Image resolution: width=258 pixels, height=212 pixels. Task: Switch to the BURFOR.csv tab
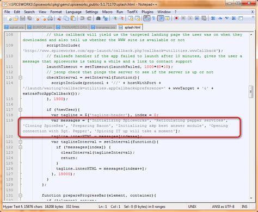[40, 27]
